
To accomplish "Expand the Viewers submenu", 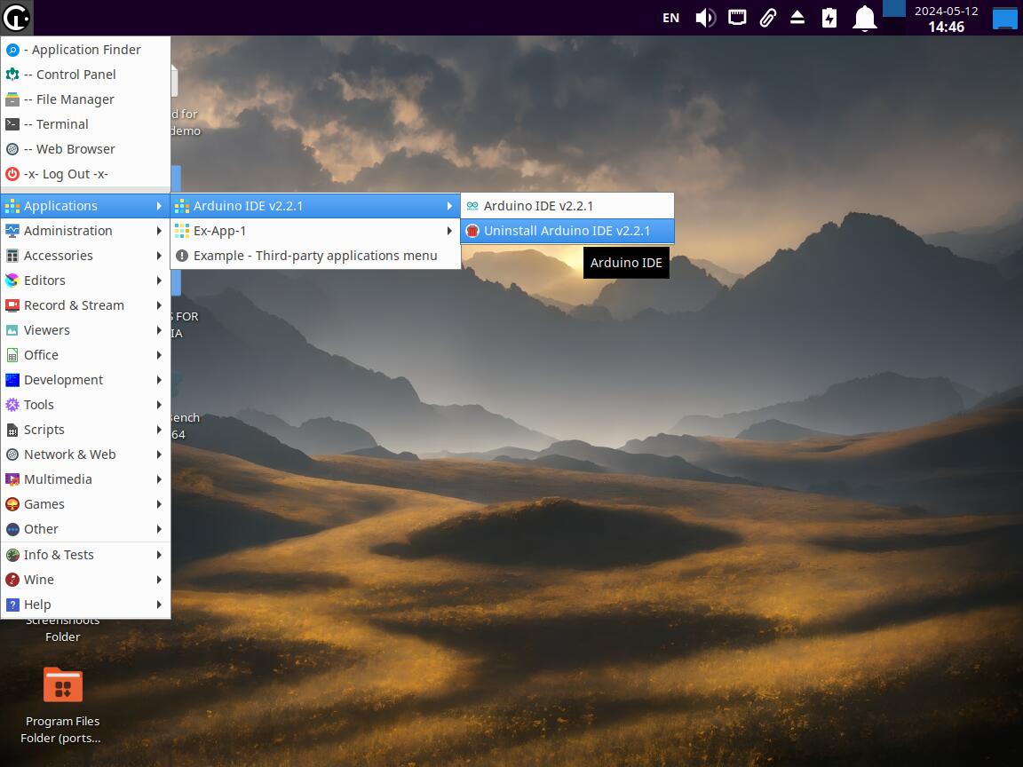I will click(x=85, y=330).
